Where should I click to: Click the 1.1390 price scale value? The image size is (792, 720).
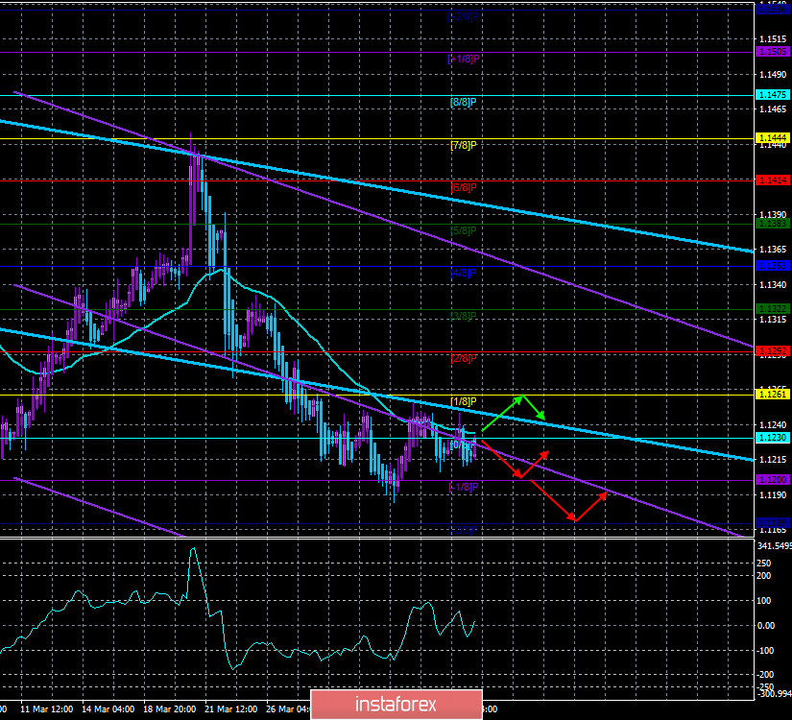click(773, 215)
